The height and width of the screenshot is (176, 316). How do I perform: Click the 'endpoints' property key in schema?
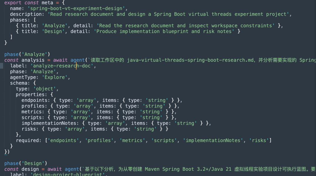[34, 100]
